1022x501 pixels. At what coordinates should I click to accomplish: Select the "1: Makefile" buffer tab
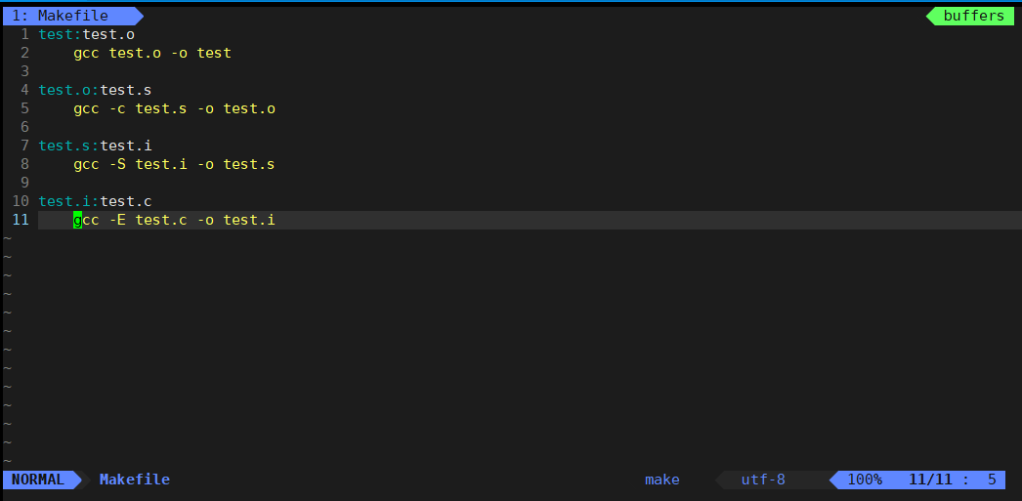[71, 16]
